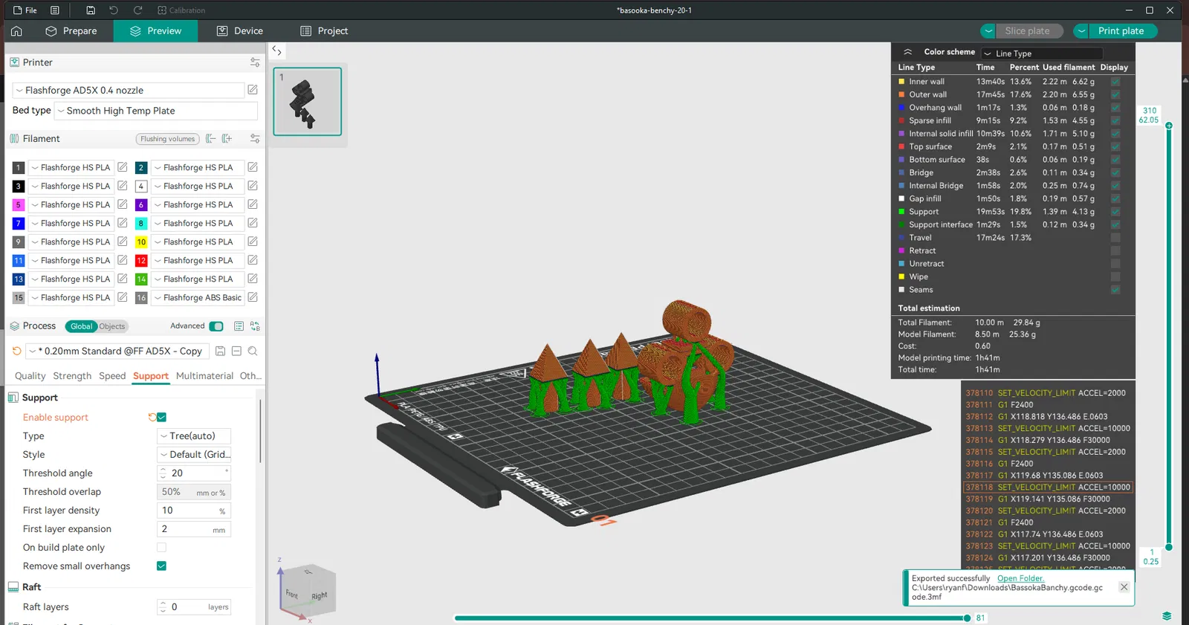Collapse the Color scheme legend panel

tap(907, 52)
